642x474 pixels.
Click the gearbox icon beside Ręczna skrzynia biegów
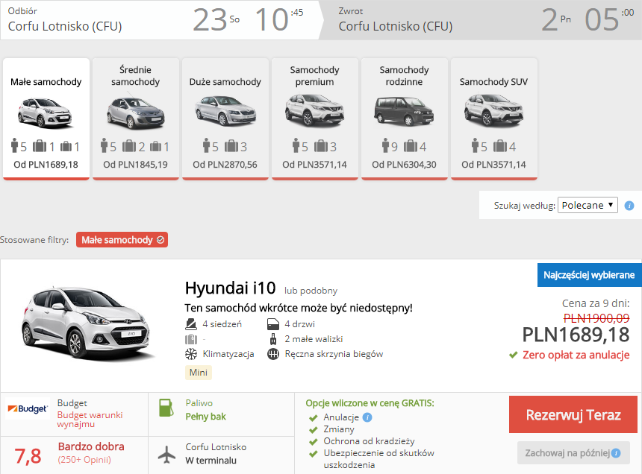pyautogui.click(x=273, y=354)
